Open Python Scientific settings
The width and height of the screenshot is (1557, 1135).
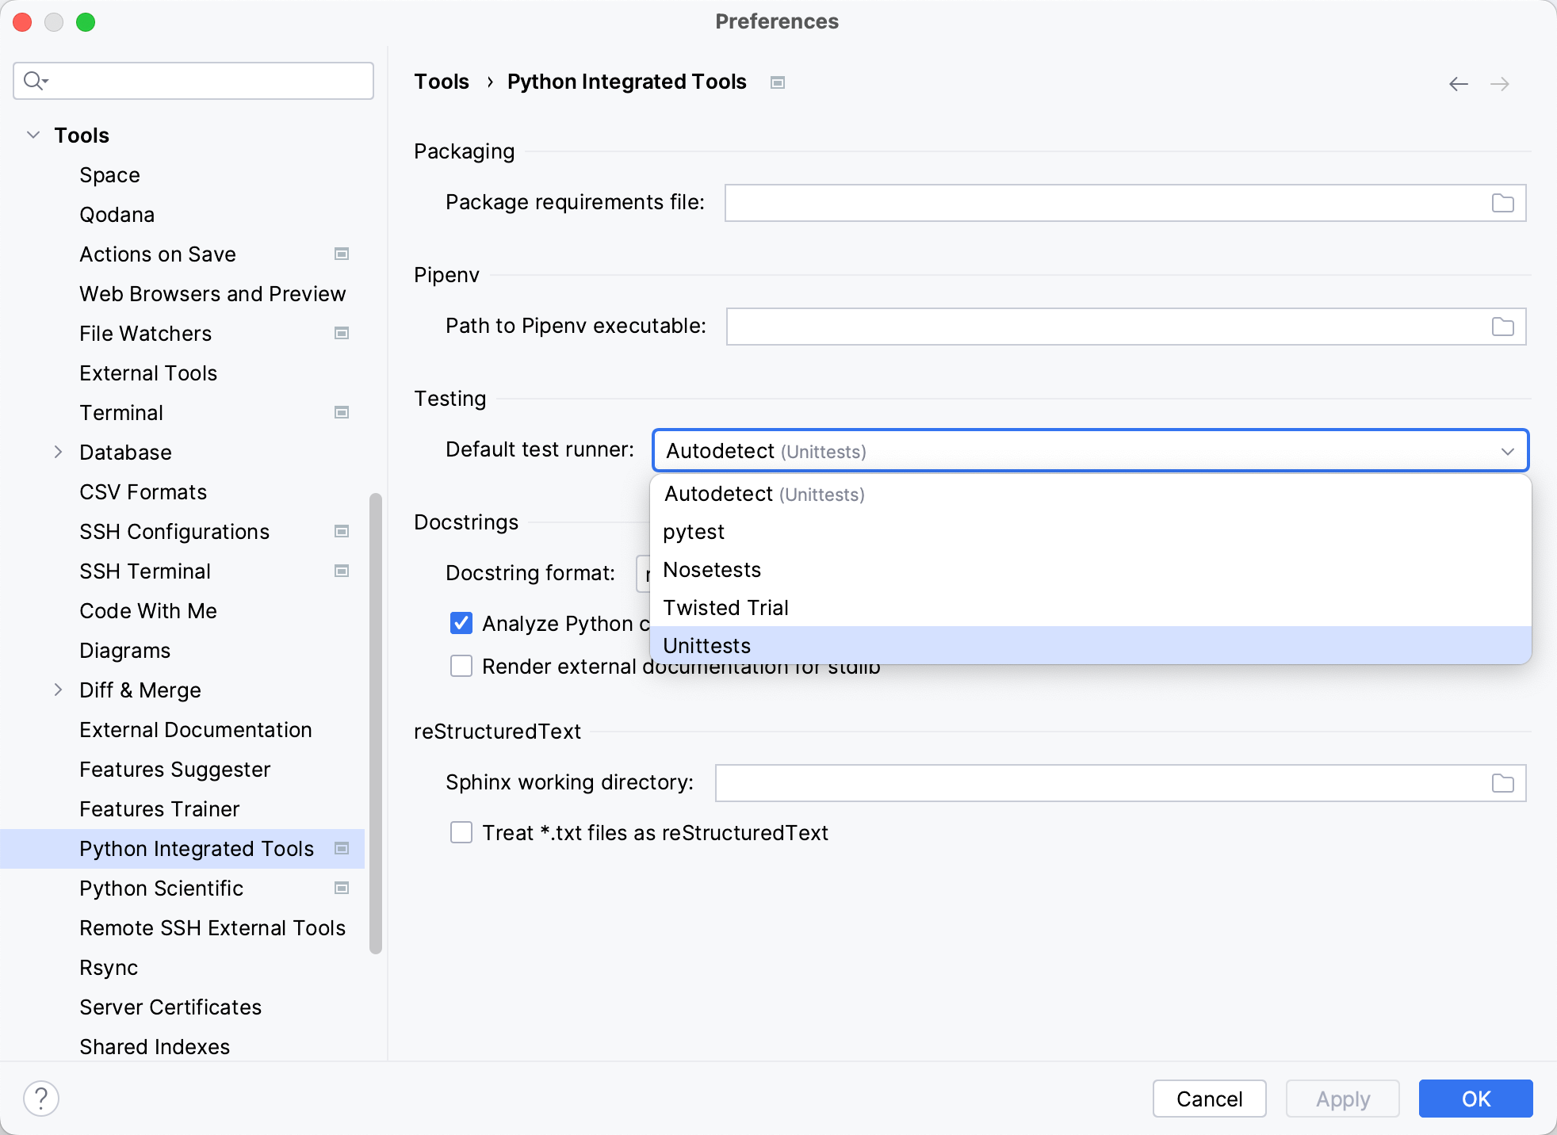(161, 888)
